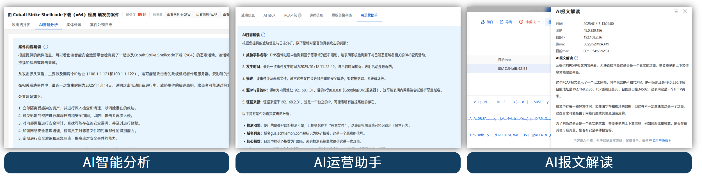702x179 pixels.
Task: Click the 发生时间 item line
Action: [x=319, y=67]
